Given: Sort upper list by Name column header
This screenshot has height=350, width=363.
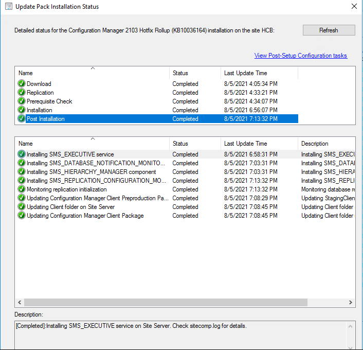Looking at the screenshot, I should (x=93, y=73).
